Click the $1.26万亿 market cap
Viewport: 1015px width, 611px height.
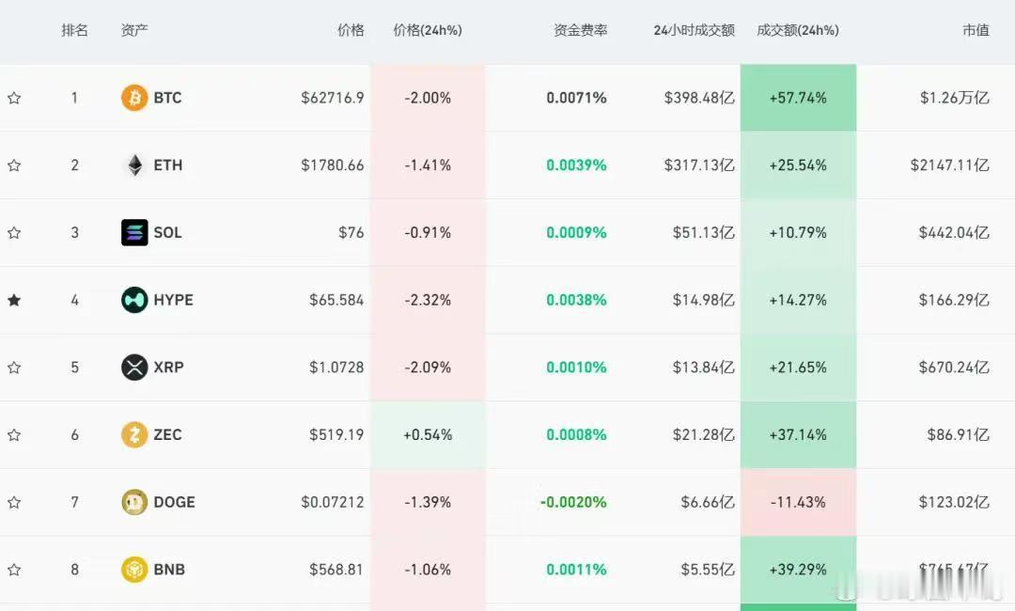coord(955,98)
